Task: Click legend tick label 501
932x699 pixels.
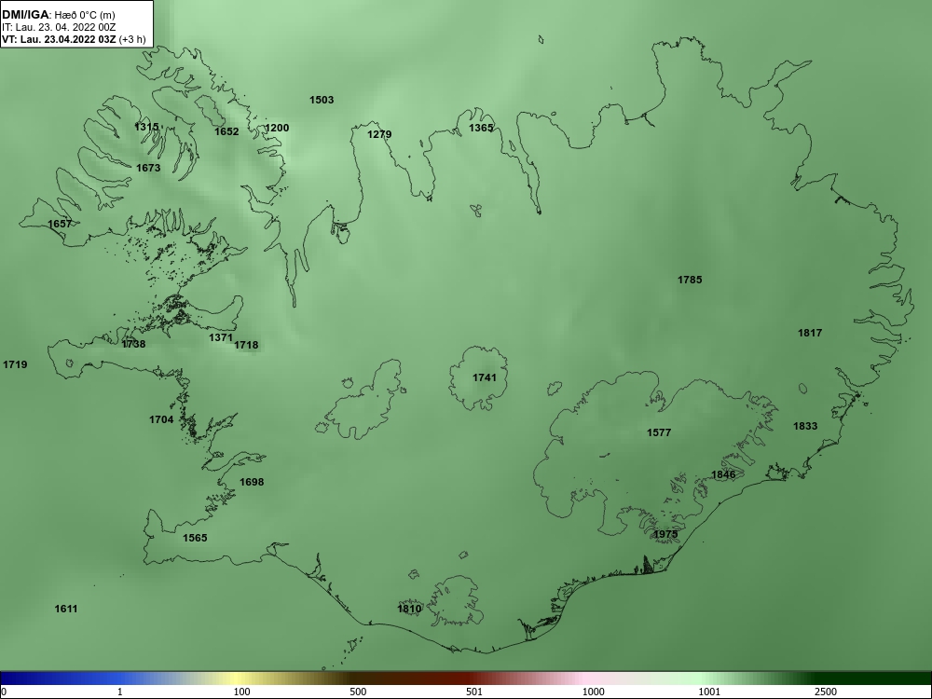Action: coord(475,692)
